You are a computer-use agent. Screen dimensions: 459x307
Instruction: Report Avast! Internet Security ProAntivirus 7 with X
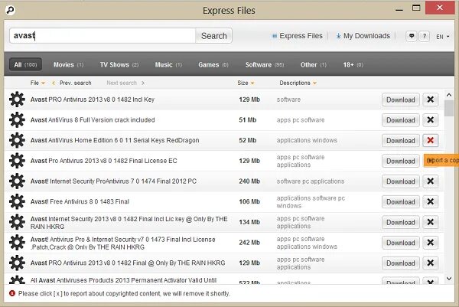click(x=430, y=181)
